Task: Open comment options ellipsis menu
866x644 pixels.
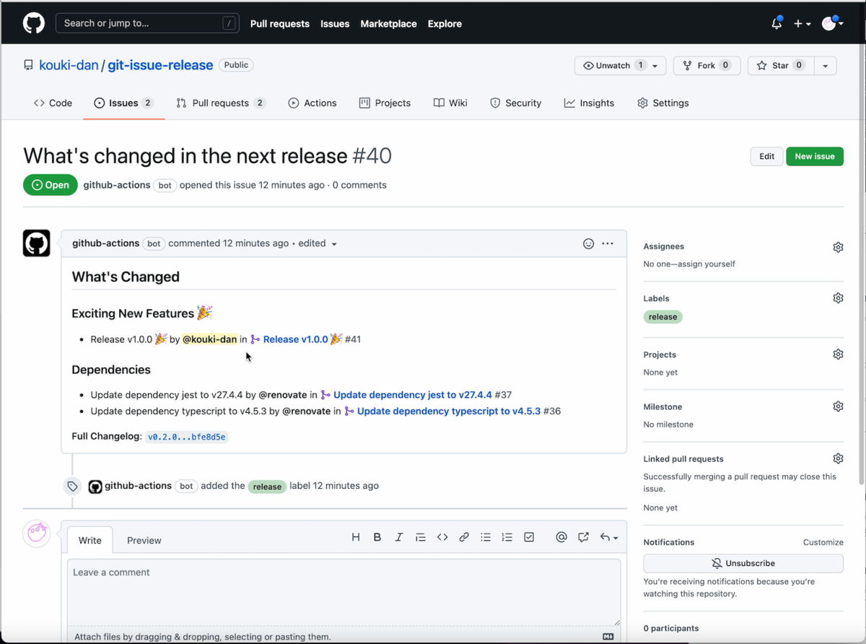Action: (x=608, y=244)
